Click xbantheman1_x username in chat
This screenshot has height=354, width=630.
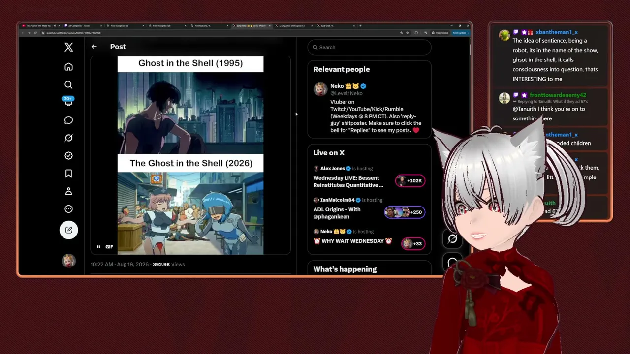pos(557,32)
